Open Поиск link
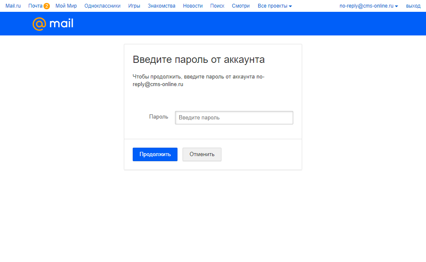This screenshot has width=426, height=262. (217, 6)
